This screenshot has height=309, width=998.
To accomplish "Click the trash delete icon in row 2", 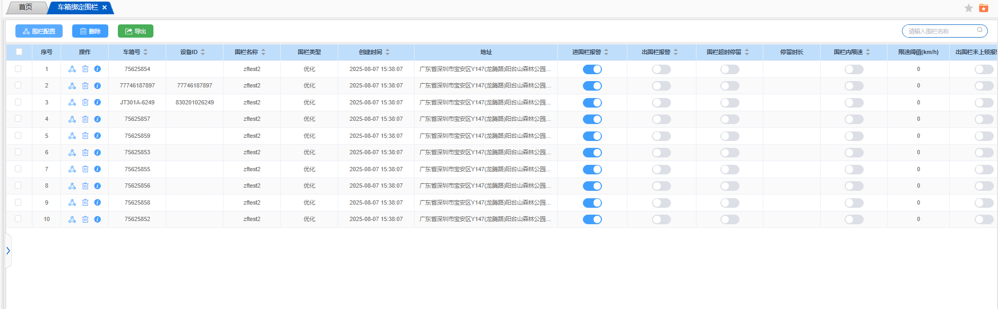I will tap(85, 86).
